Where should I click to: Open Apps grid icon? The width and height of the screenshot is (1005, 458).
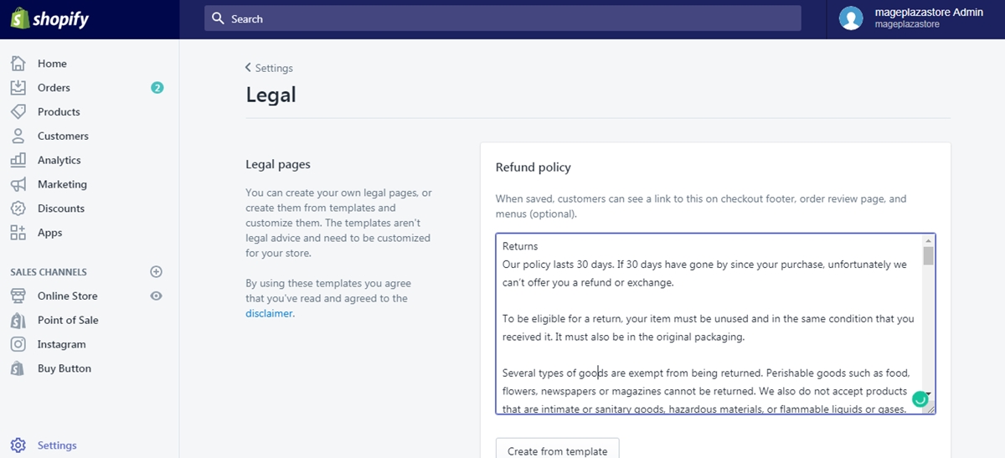18,233
